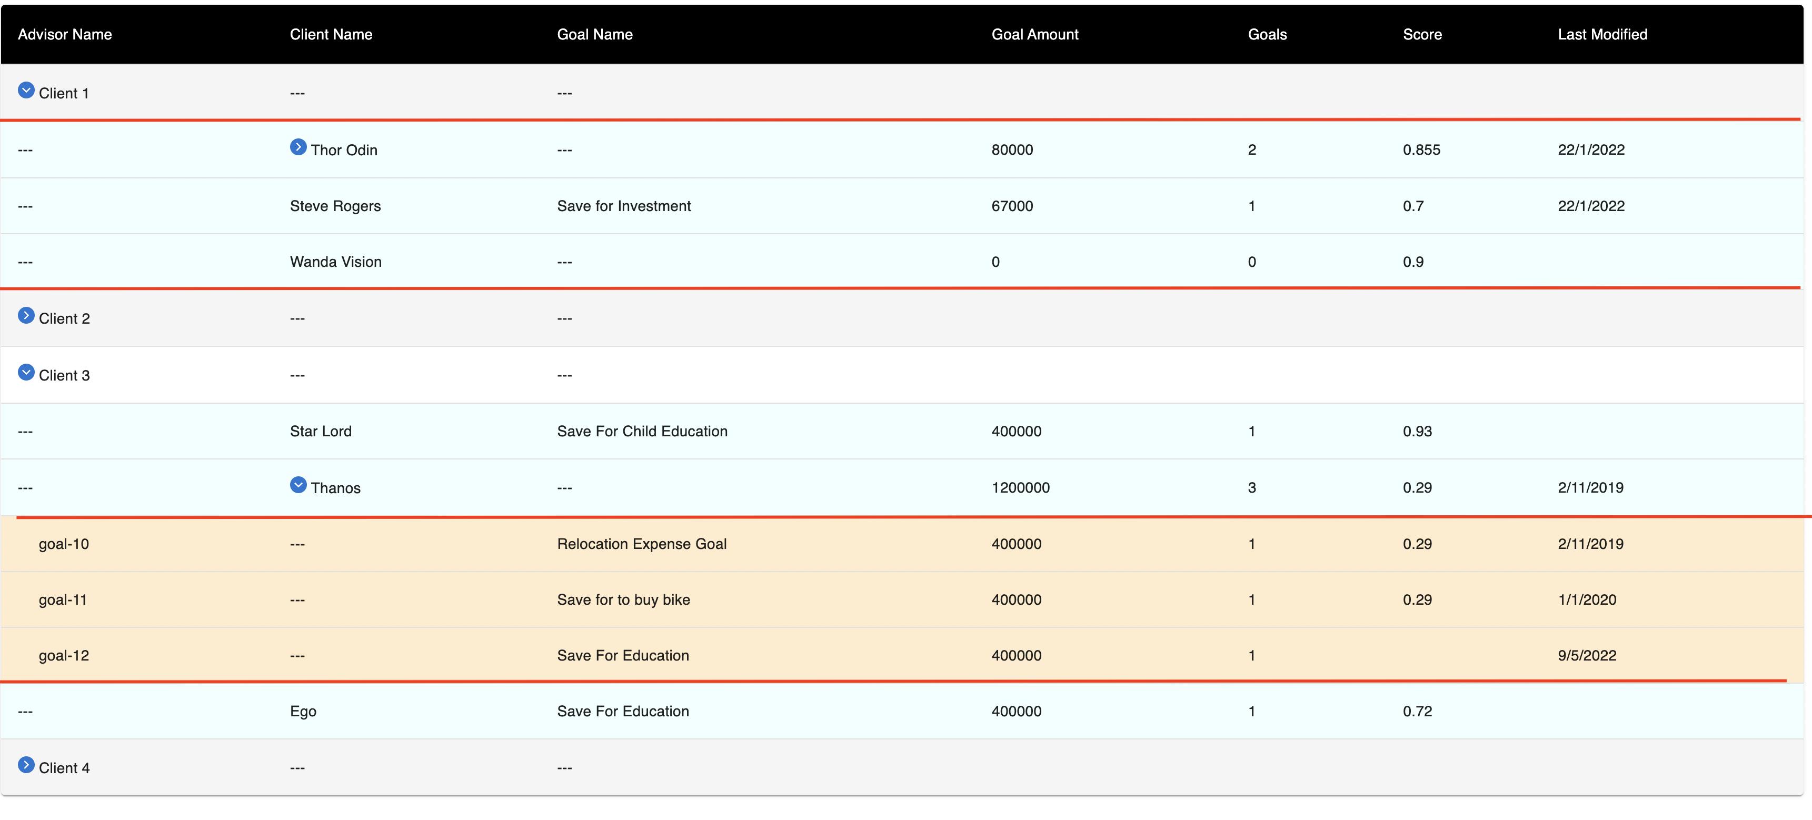Click the Ego client name cell
Viewport: 1812px width, 820px height.
pos(303,712)
